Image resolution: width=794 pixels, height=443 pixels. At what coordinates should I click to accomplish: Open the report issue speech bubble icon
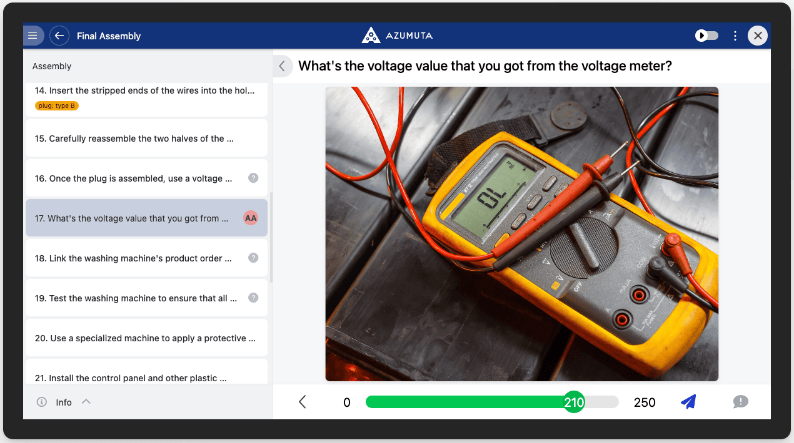point(740,402)
